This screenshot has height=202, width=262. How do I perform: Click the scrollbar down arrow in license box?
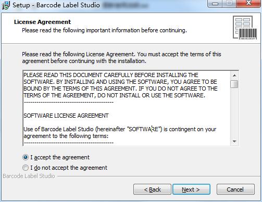pyautogui.click(x=234, y=142)
